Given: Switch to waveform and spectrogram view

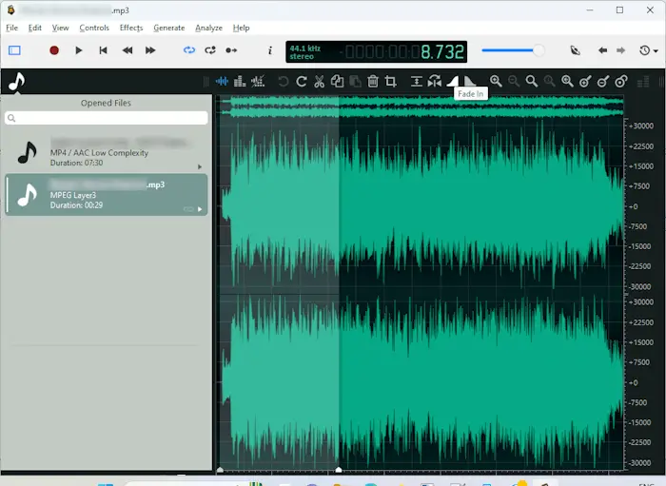Looking at the screenshot, I should 258,81.
